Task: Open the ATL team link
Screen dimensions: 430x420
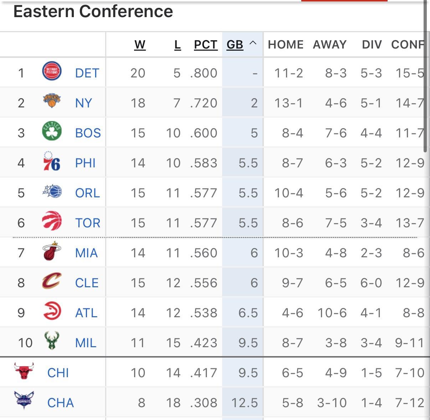Action: pos(86,313)
